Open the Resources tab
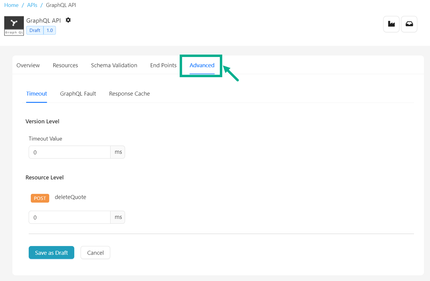Image resolution: width=430 pixels, height=281 pixels. (65, 65)
